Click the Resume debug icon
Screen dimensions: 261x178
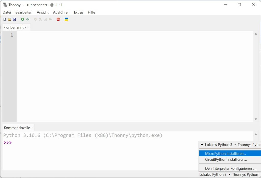pyautogui.click(x=50, y=19)
